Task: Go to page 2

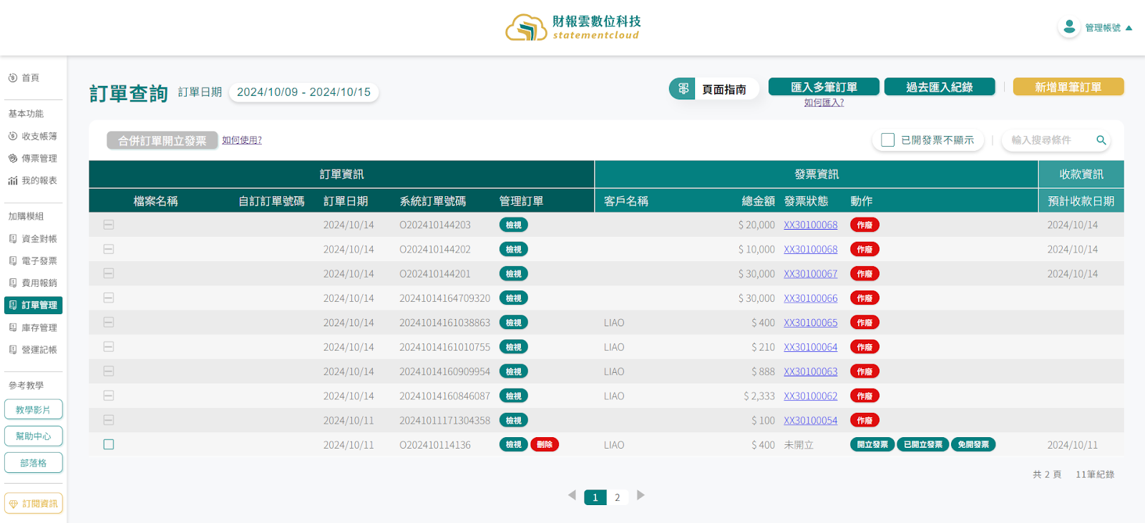Action: (x=618, y=497)
